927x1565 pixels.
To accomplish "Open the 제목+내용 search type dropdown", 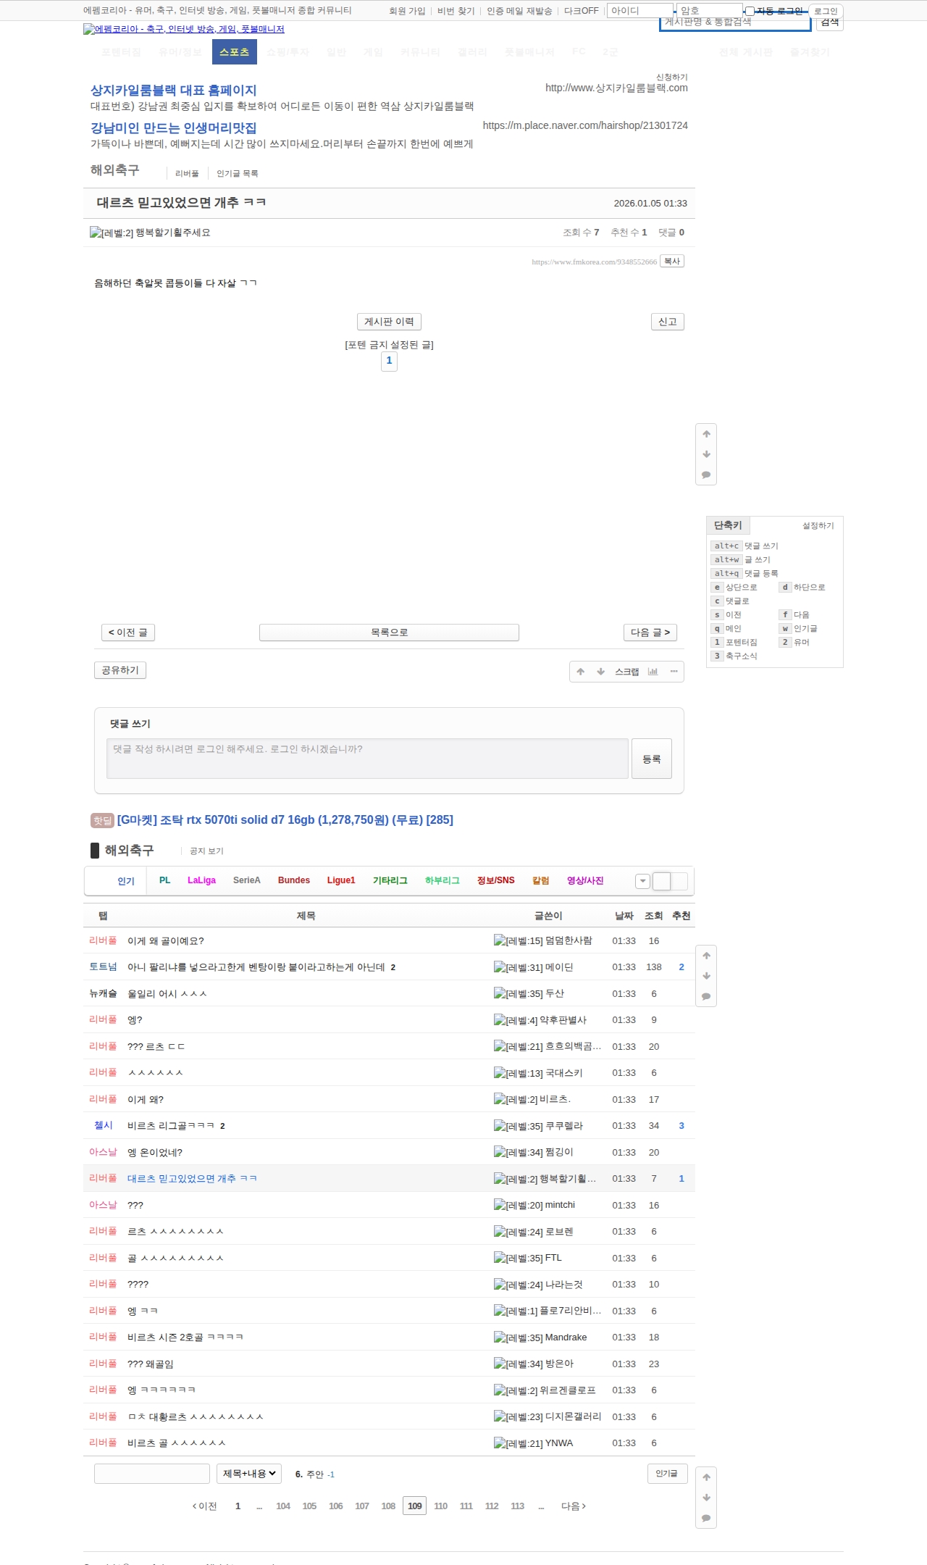I will [249, 1474].
